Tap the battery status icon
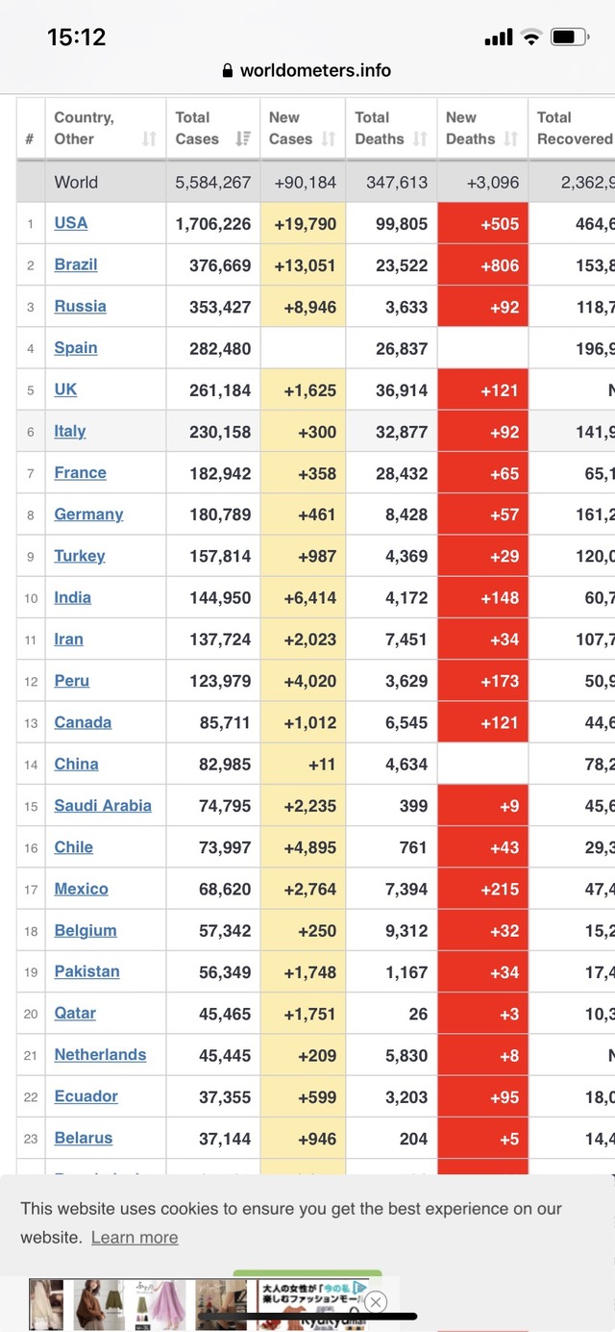The width and height of the screenshot is (615, 1332). point(569,38)
